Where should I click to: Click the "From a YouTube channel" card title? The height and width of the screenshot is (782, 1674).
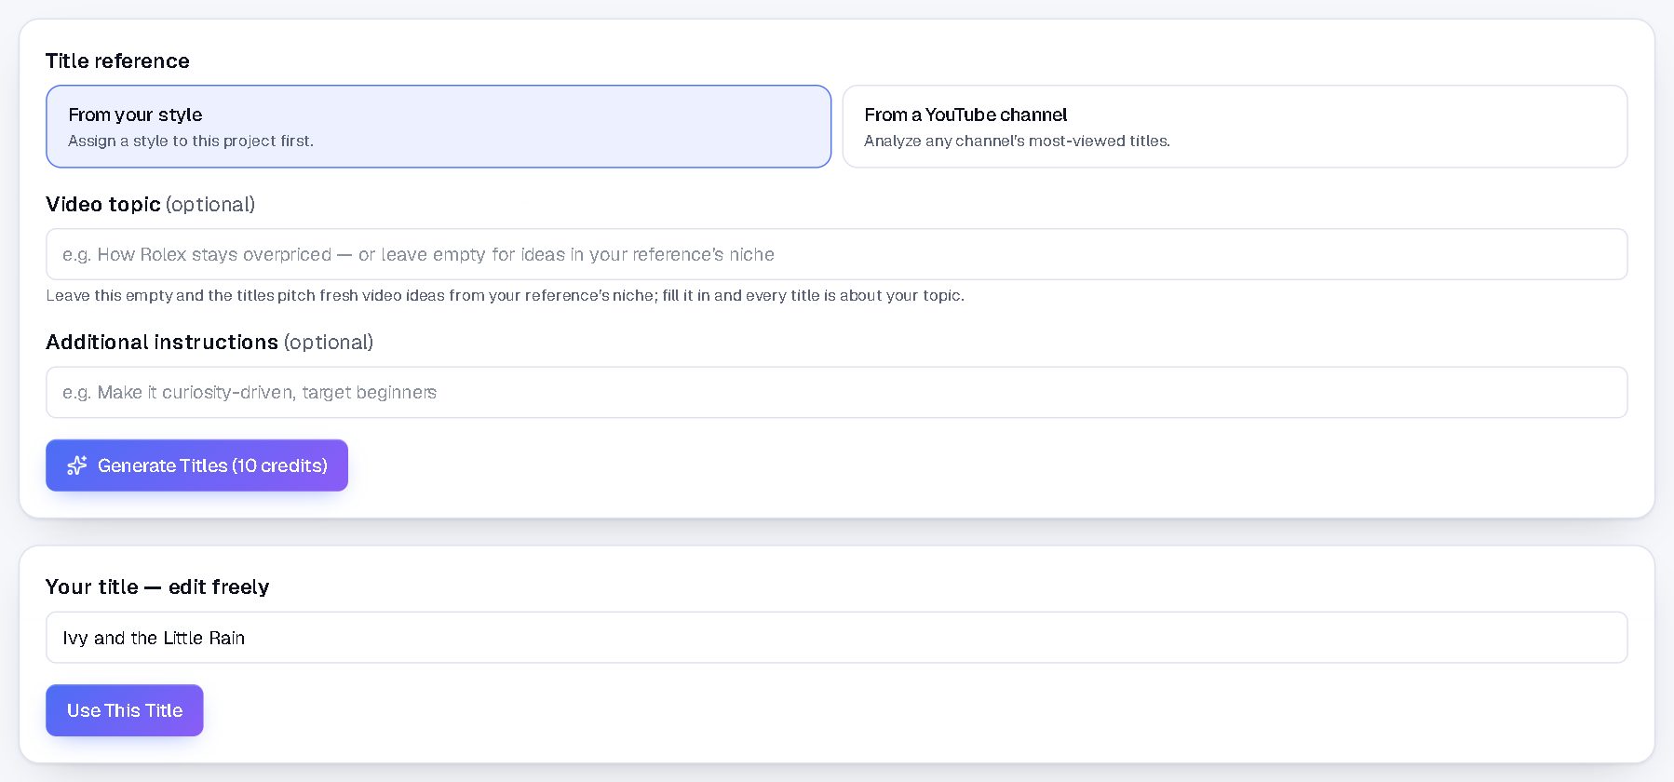click(965, 115)
